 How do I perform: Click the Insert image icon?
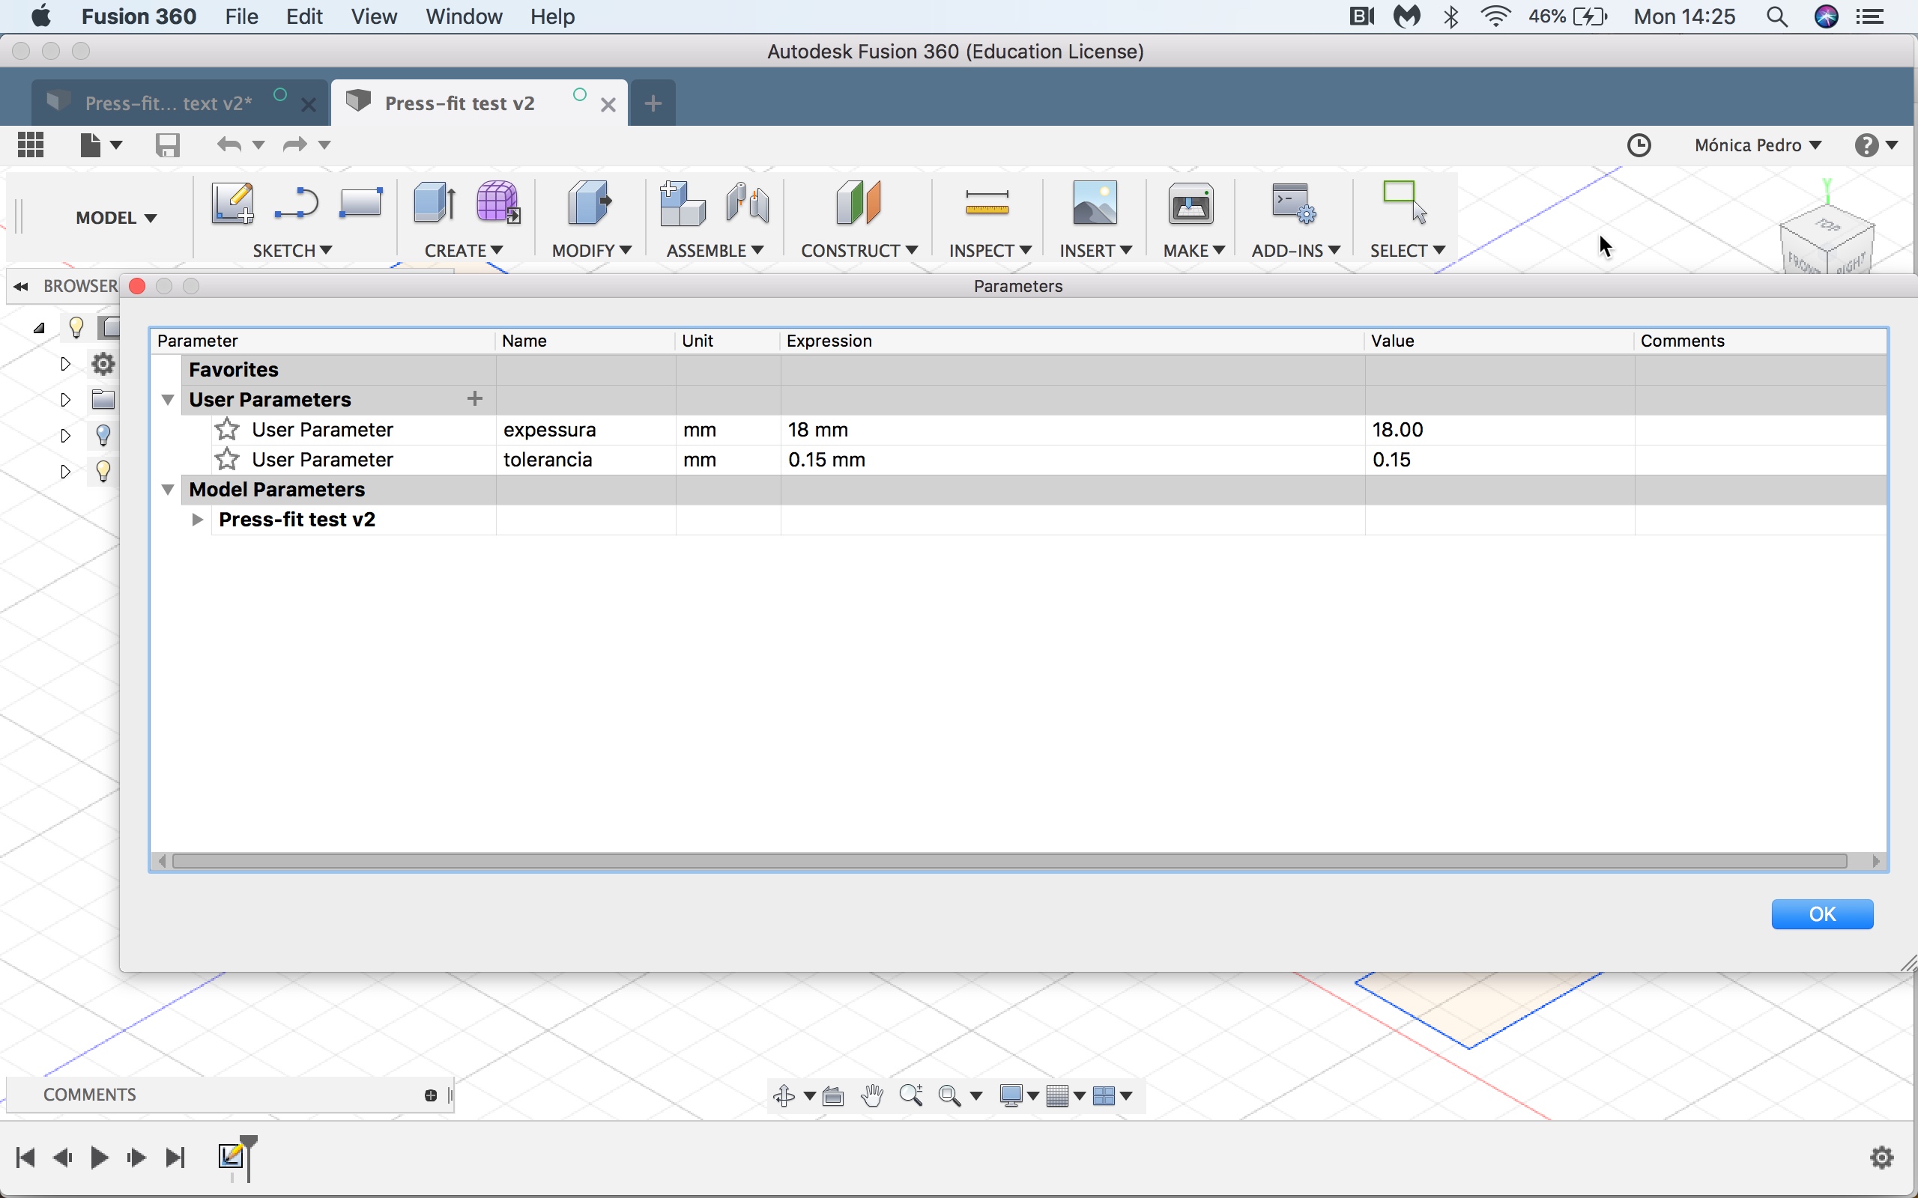tap(1095, 203)
